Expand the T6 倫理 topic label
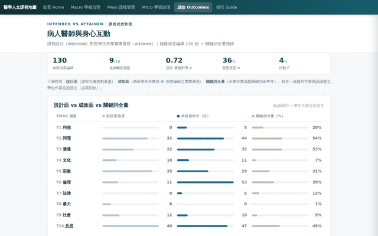The height and width of the screenshot is (236, 378). coord(64,182)
